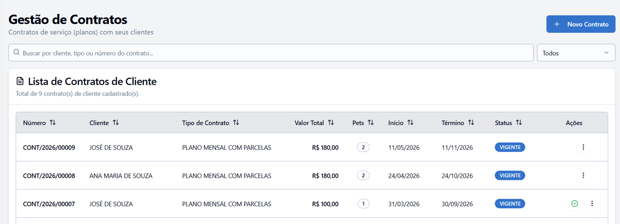The image size is (620, 224).
Task: Click the search magnifier icon
Action: [17, 52]
